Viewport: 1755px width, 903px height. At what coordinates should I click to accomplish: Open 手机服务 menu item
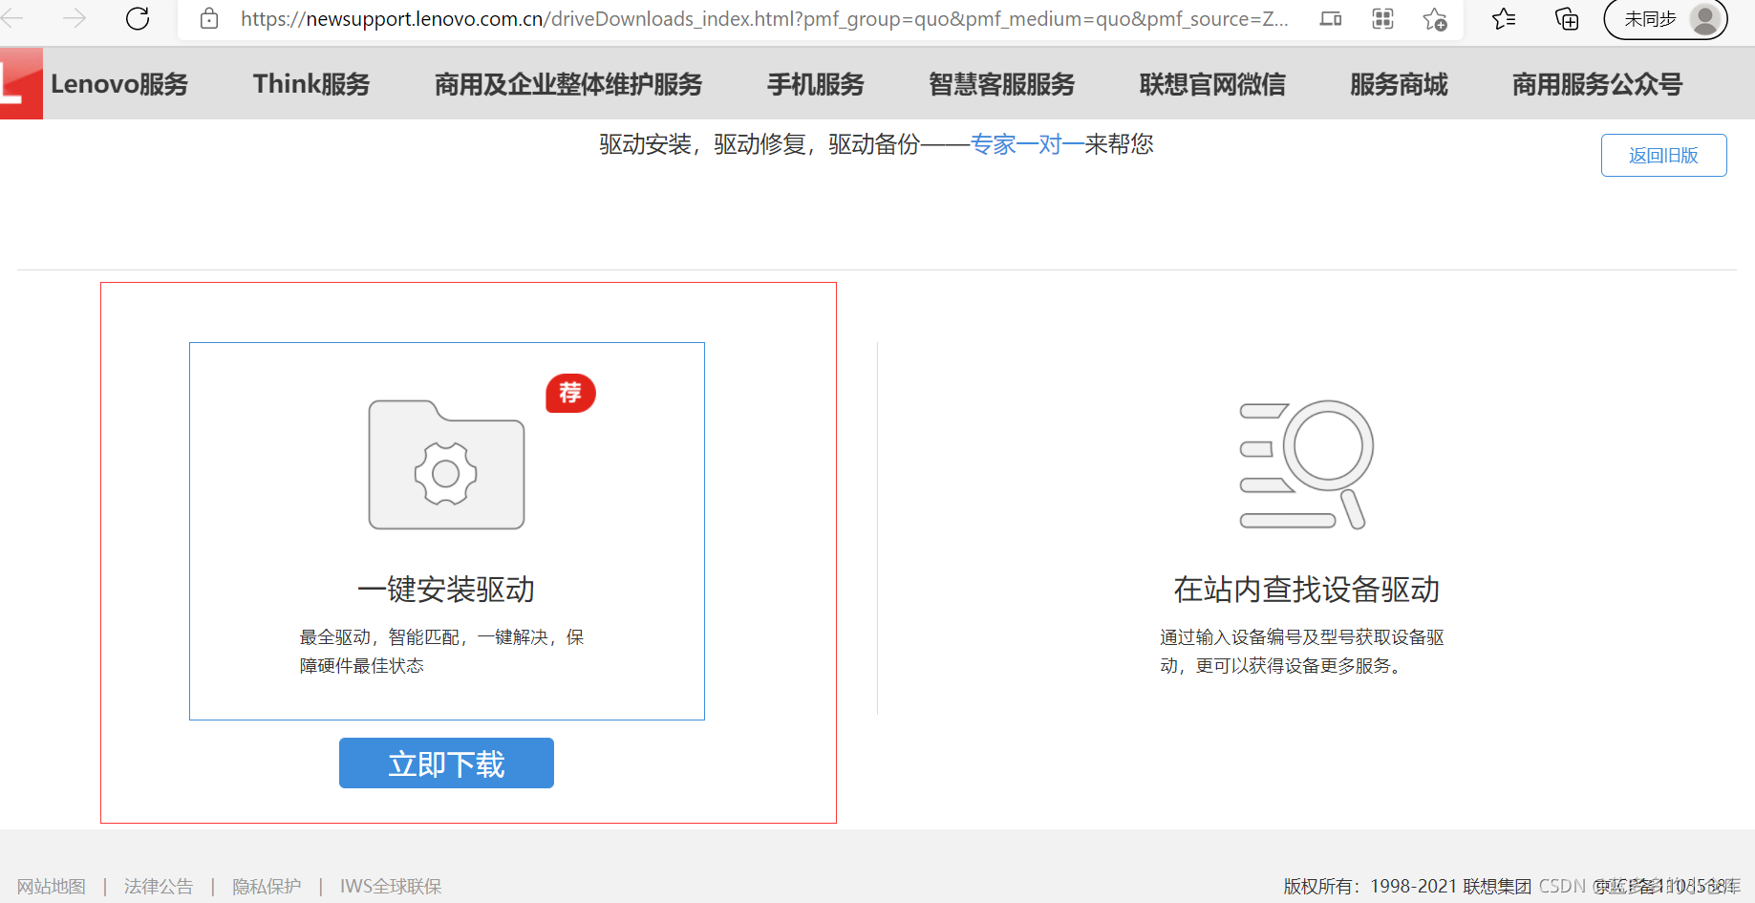(816, 84)
